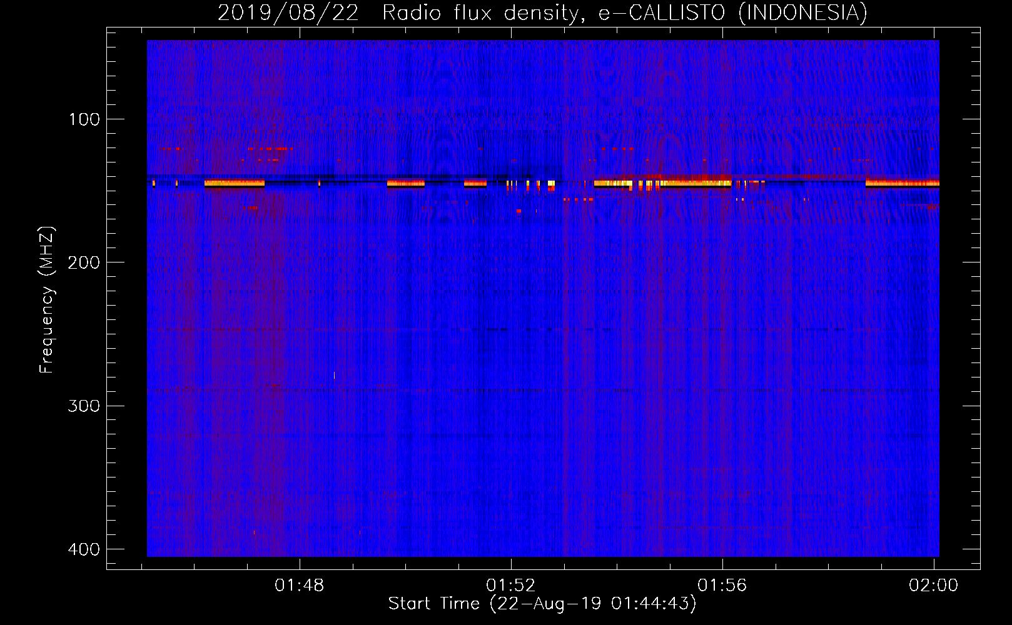The image size is (1012, 625).
Task: Click the '200' frequency tick label
Action: (84, 262)
